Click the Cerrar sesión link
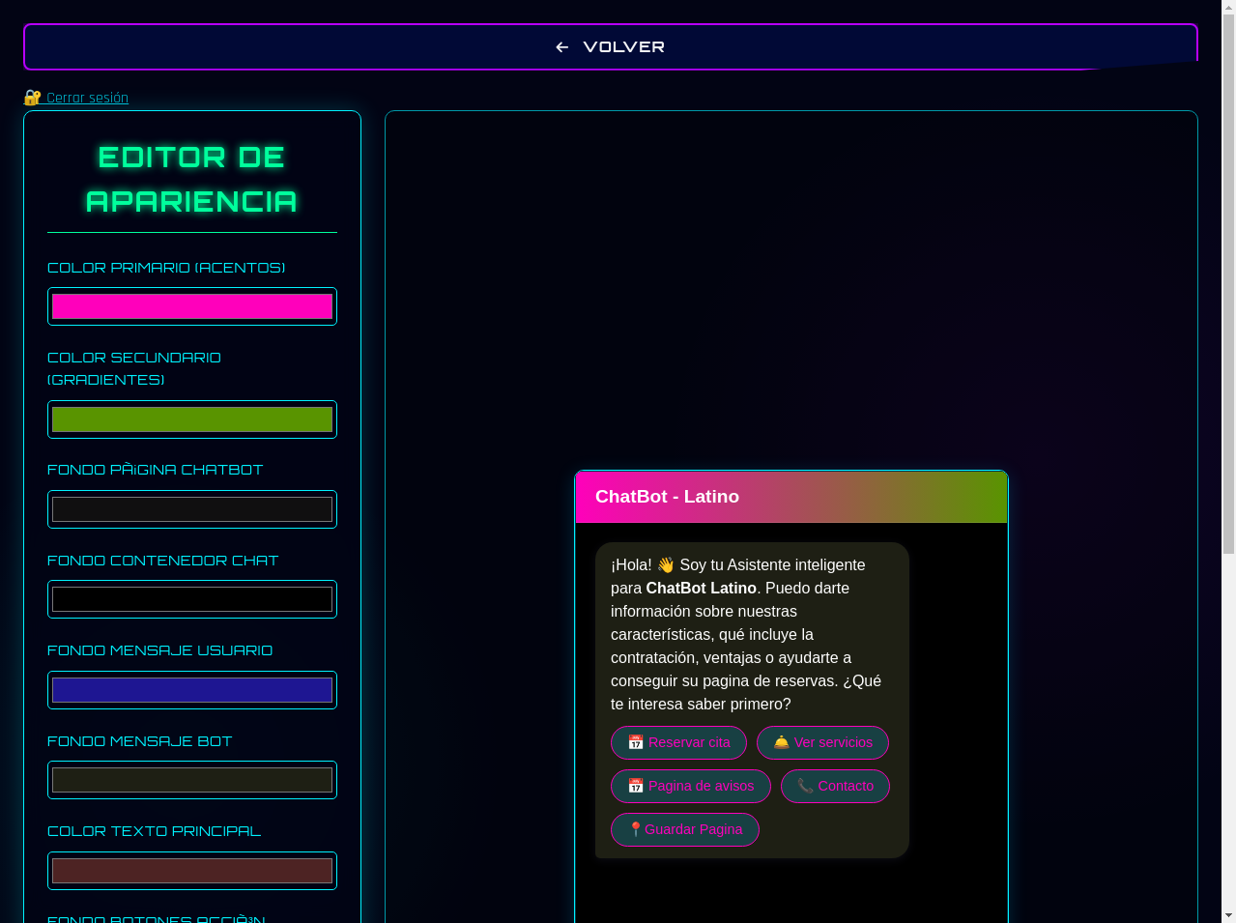Viewport: 1236px width, 923px height. point(86,97)
